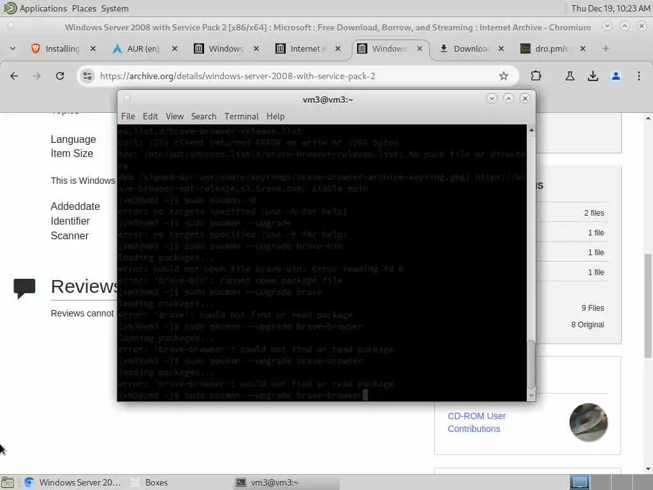This screenshot has width=653, height=490.
Task: Open terminal Terminal menu
Action: [242, 116]
